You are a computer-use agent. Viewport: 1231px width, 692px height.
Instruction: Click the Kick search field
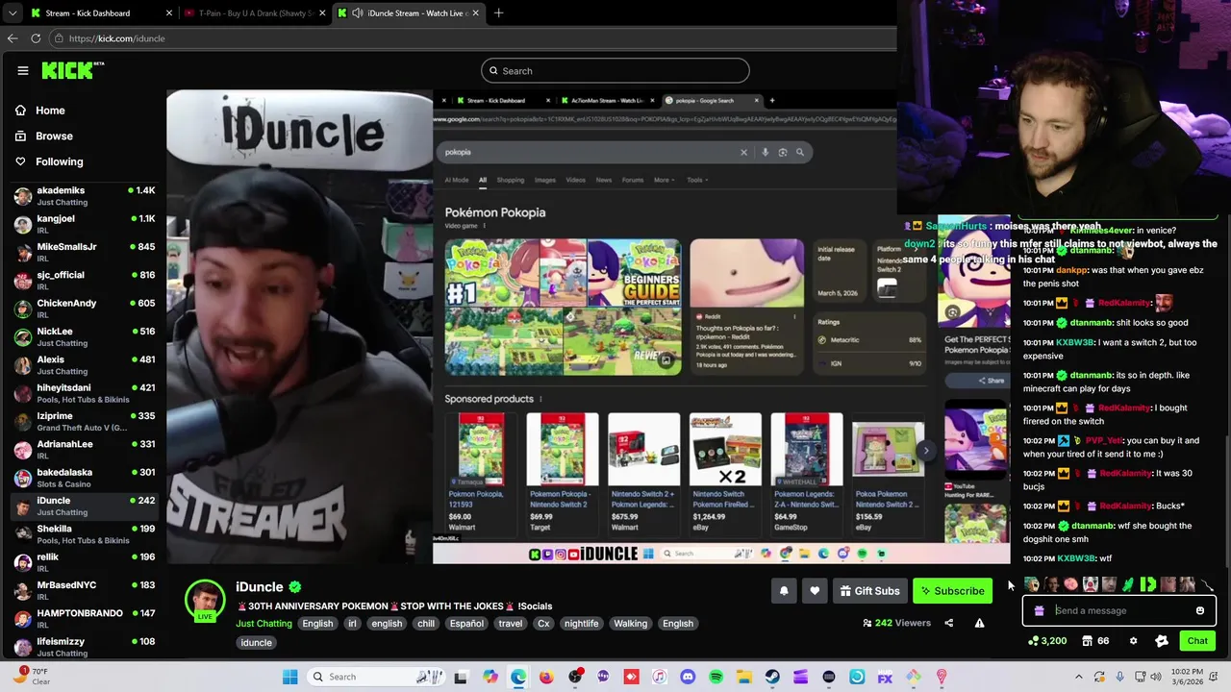point(615,70)
